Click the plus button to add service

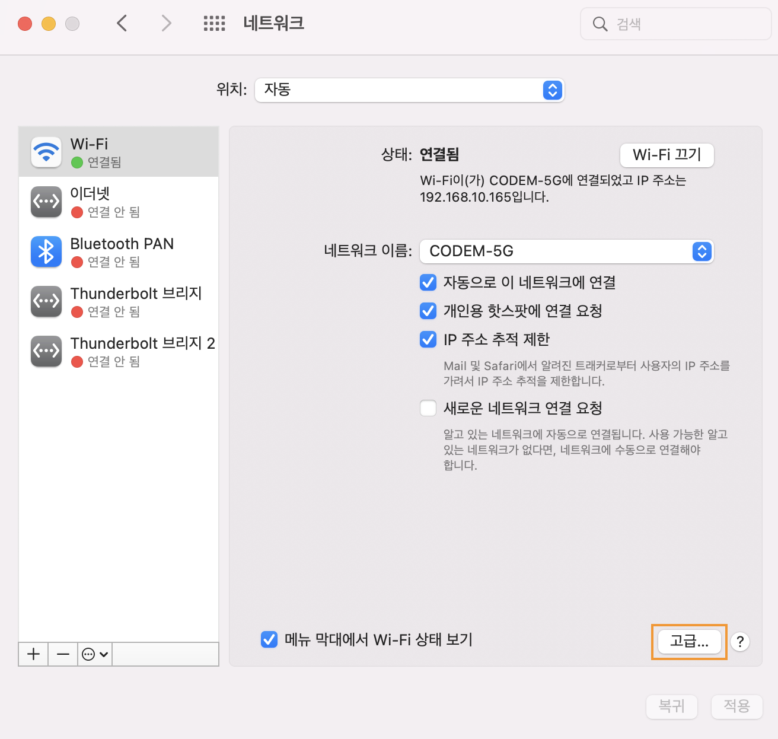34,654
